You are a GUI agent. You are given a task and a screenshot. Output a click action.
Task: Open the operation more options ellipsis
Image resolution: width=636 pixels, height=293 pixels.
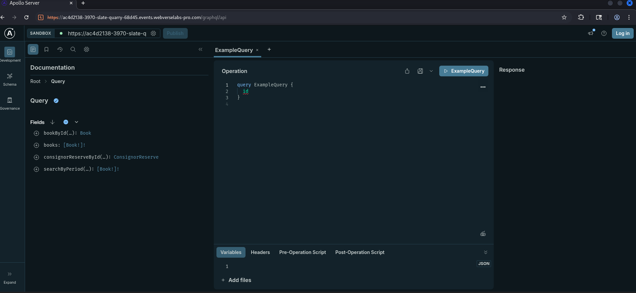pyautogui.click(x=483, y=87)
